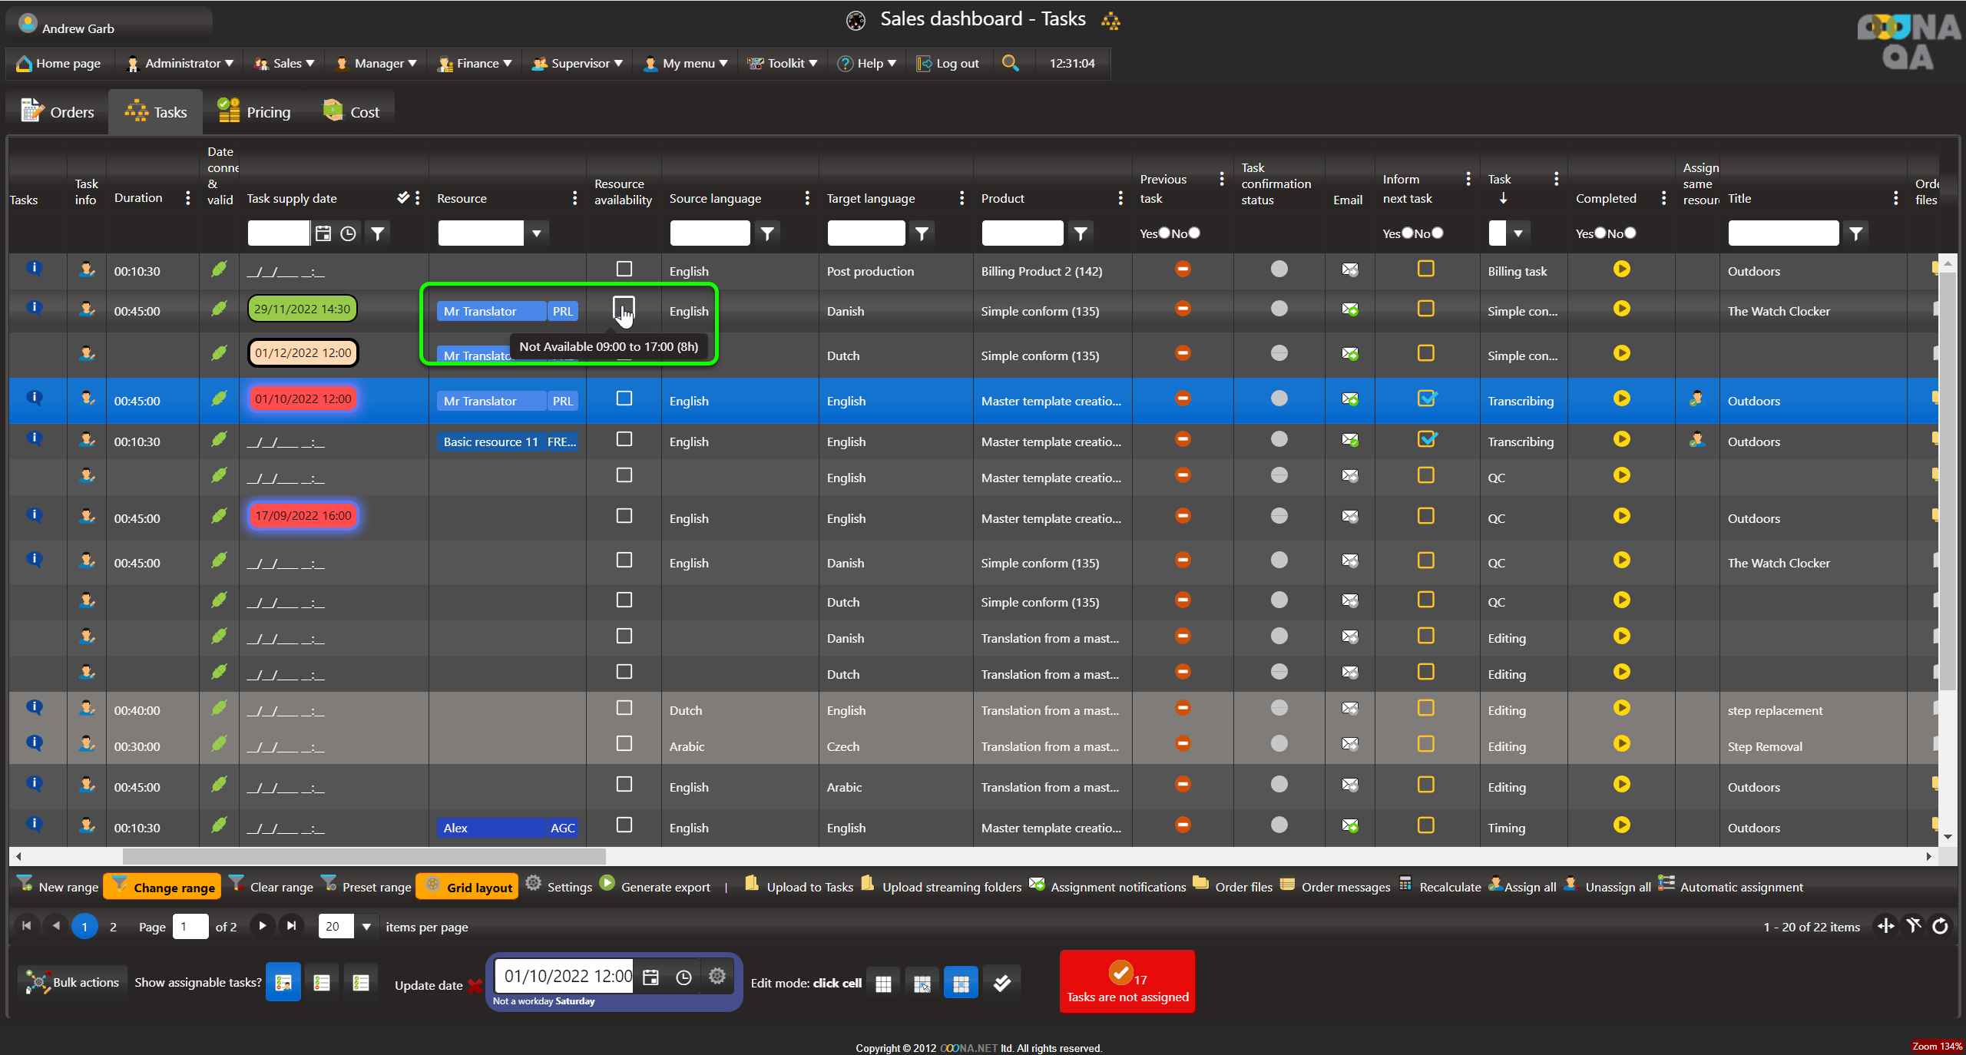Click Completed play icon in Billing task row
The height and width of the screenshot is (1055, 1966).
click(x=1621, y=270)
